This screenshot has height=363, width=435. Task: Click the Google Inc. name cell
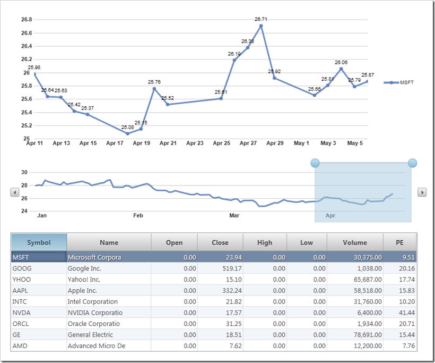(109, 268)
